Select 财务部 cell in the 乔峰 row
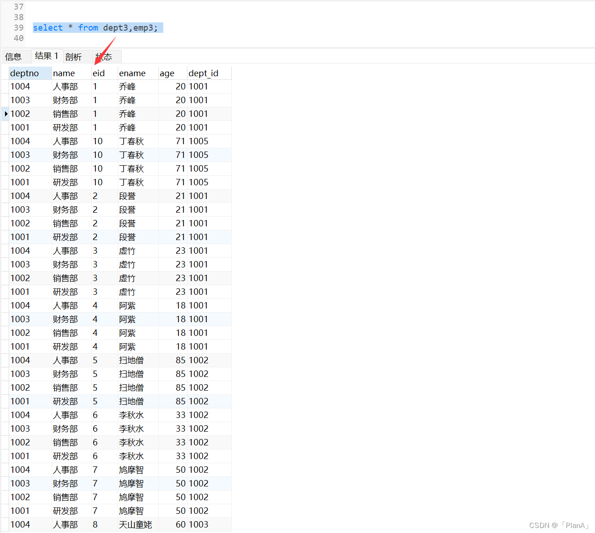The height and width of the screenshot is (533, 595). click(x=71, y=100)
